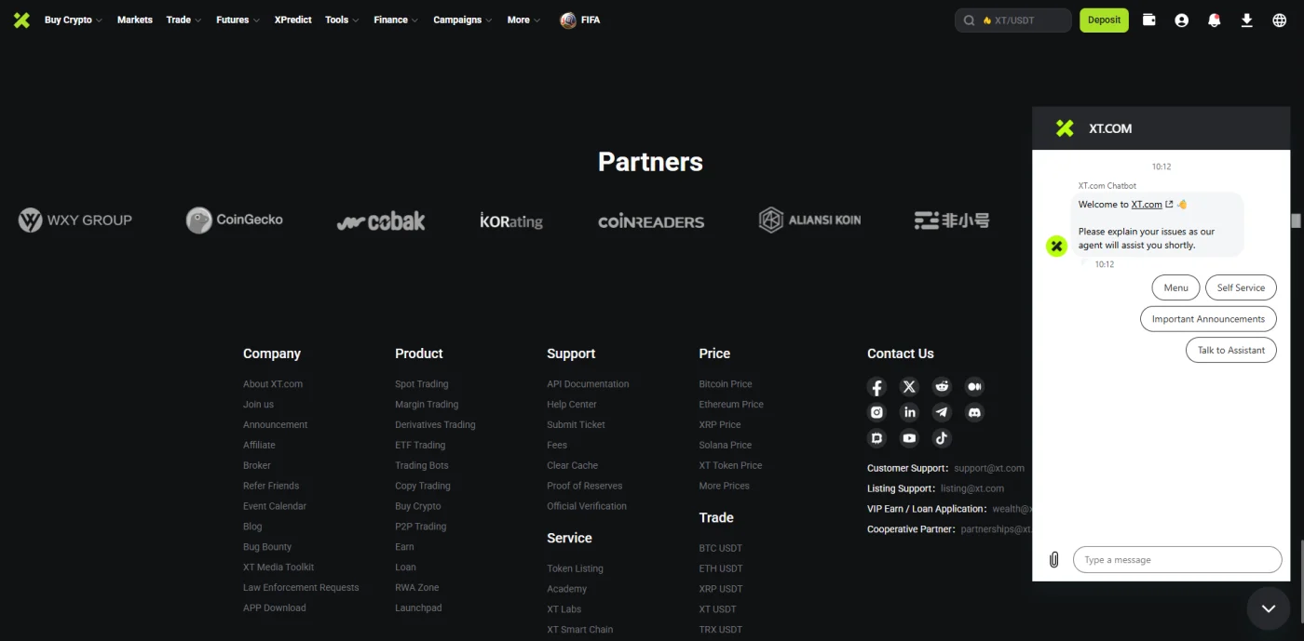Click the WXY GROUP partner logo
The image size is (1304, 641).
(x=75, y=220)
